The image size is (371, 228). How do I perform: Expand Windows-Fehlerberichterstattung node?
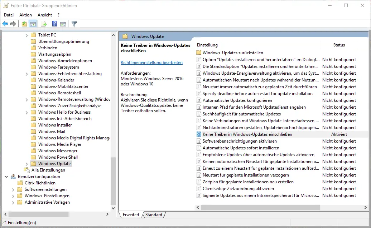27,74
